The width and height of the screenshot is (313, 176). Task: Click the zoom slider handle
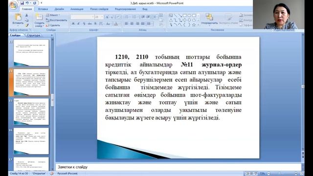coord(279,174)
